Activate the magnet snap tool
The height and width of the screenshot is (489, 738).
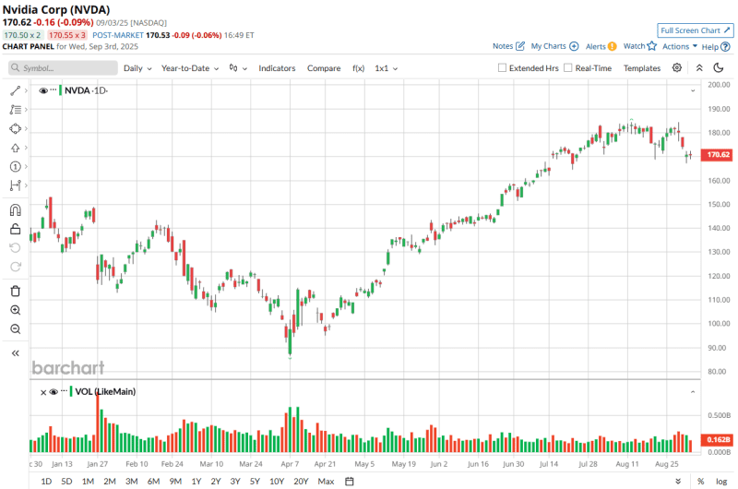[16, 209]
